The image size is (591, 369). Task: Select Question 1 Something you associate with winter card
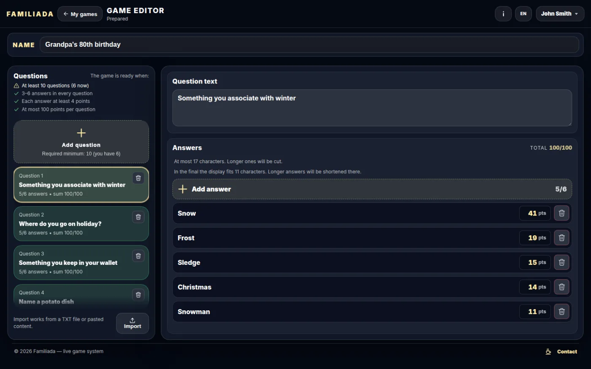tap(81, 185)
